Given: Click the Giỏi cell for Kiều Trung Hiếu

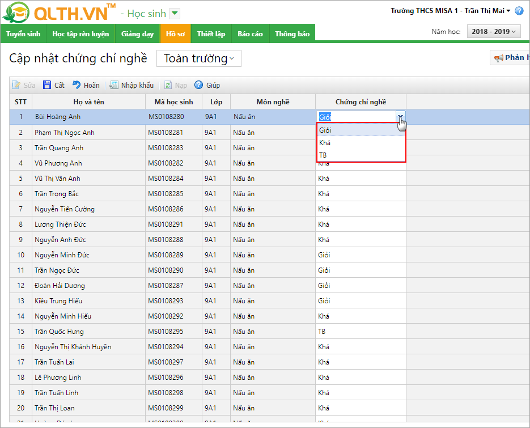Looking at the screenshot, I should point(361,300).
